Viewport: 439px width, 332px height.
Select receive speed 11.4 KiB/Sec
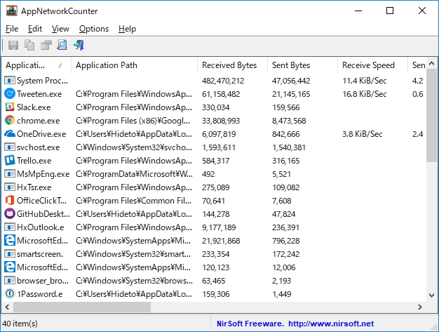click(x=364, y=81)
